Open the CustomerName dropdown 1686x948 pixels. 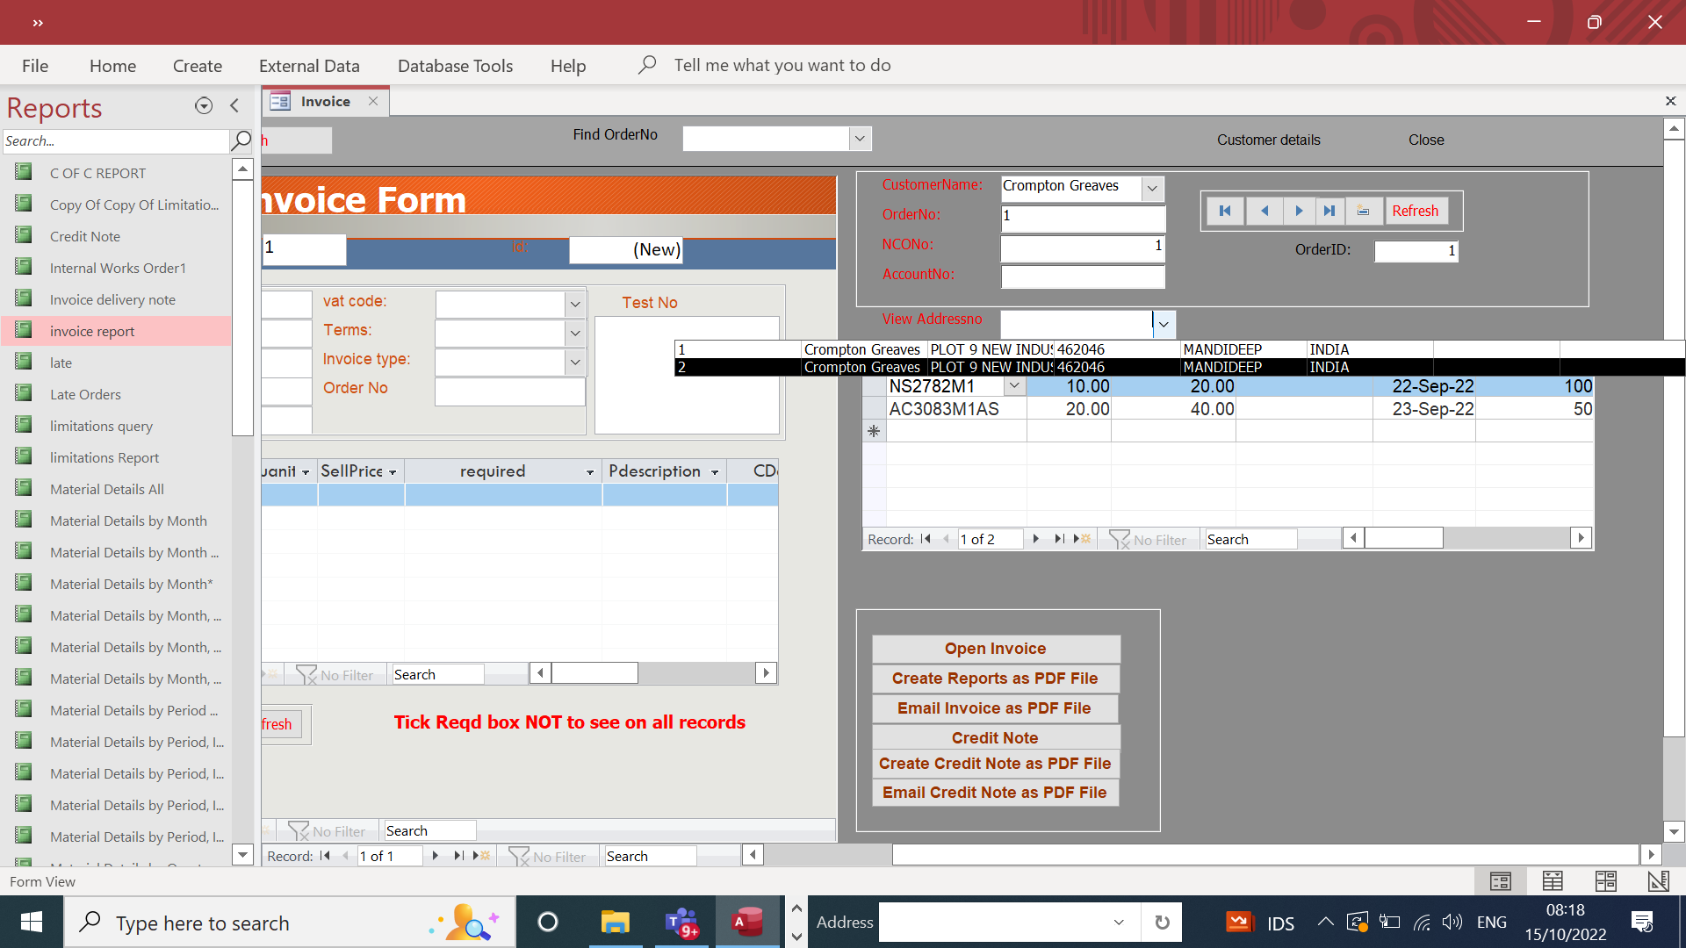[1152, 188]
